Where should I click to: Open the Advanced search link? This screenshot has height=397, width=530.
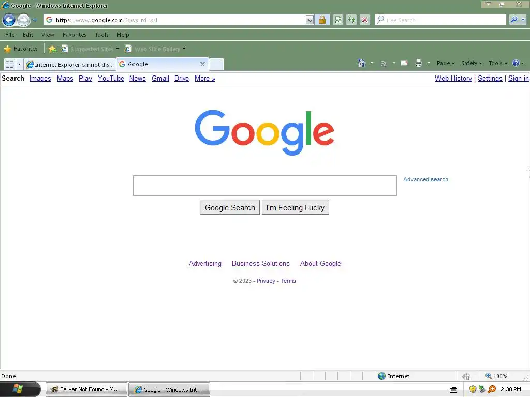coord(425,179)
